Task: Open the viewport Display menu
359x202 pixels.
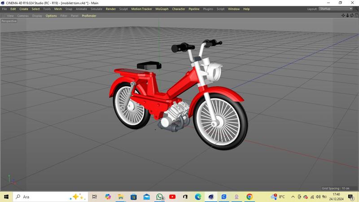Action: pos(37,16)
